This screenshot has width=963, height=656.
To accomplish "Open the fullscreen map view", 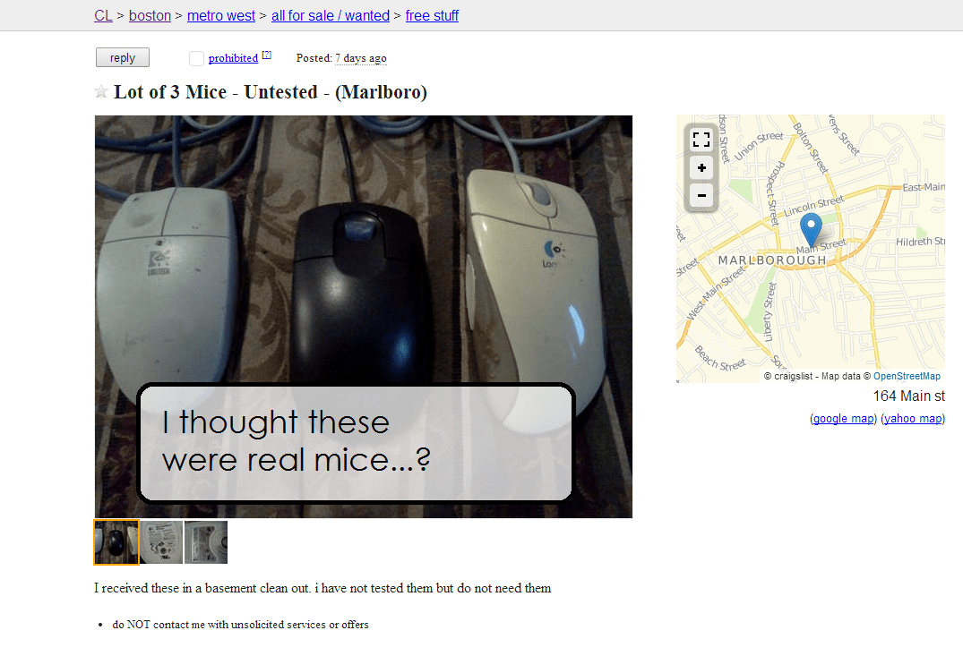I will pyautogui.click(x=701, y=140).
